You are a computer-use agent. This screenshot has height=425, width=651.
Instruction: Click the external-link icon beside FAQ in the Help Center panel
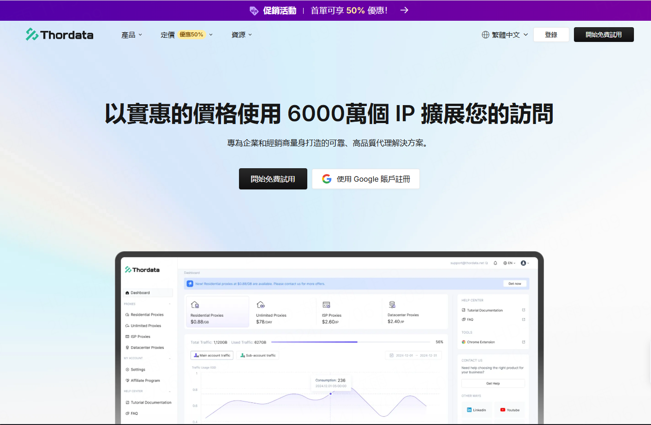[523, 319]
